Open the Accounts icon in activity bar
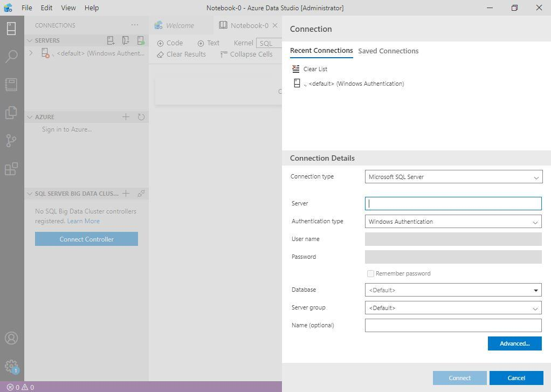 [x=11, y=338]
